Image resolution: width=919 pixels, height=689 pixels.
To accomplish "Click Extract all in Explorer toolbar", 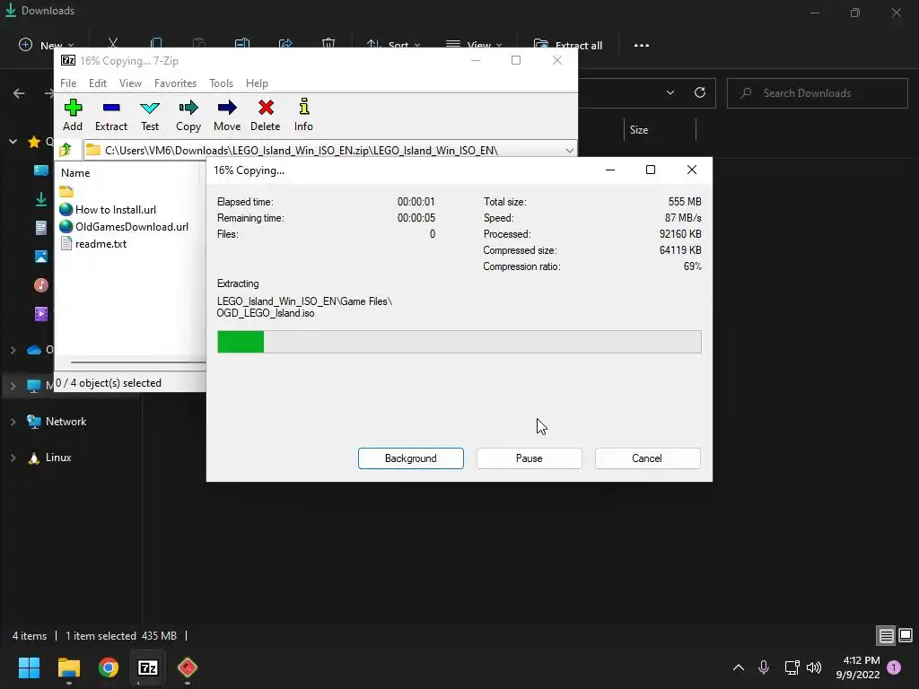I will click(568, 45).
